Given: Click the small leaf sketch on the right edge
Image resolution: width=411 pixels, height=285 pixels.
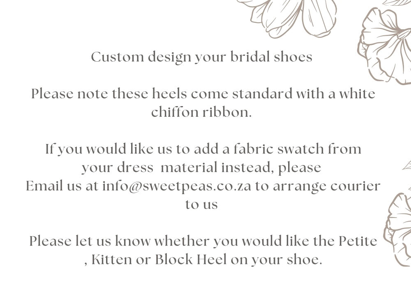Looking at the screenshot, I should point(407,166).
